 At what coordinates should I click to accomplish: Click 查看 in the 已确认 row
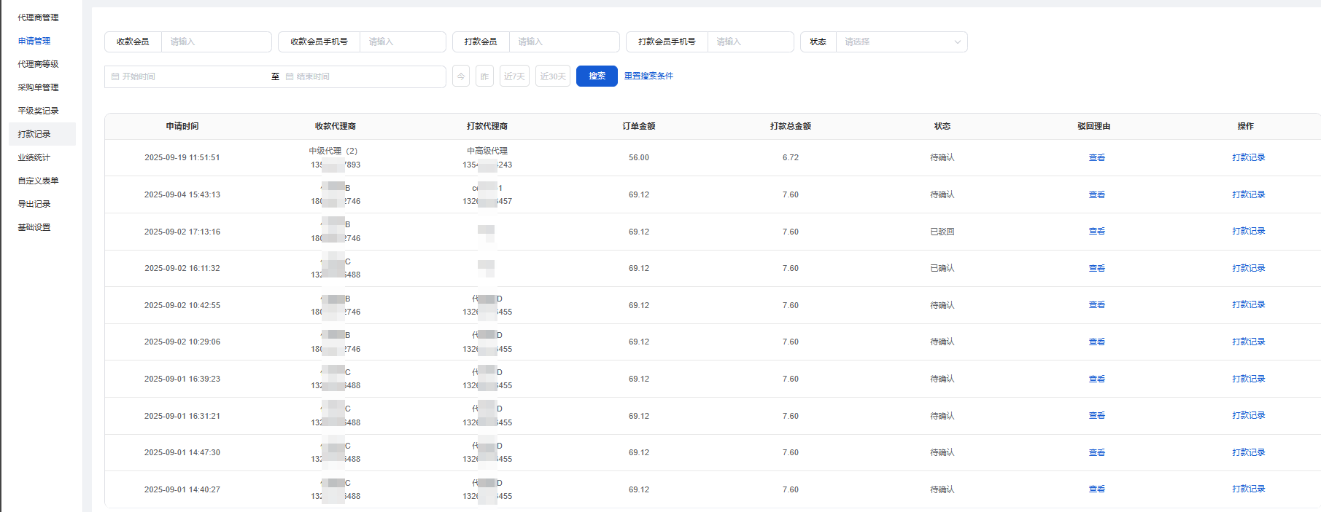[1096, 268]
